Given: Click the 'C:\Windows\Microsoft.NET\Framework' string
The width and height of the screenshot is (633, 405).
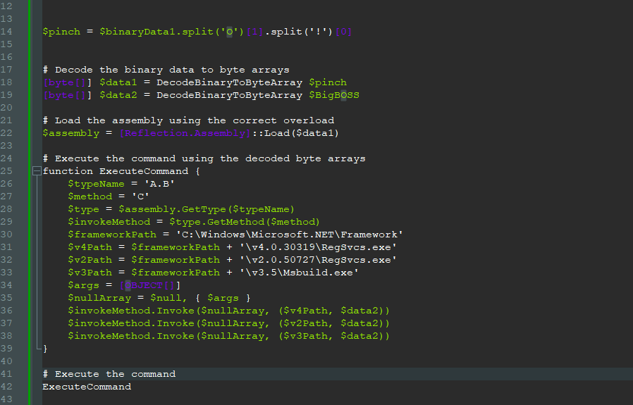Looking at the screenshot, I should pos(289,235).
